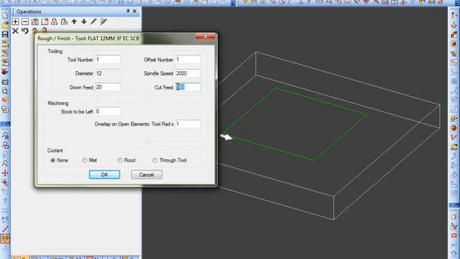The width and height of the screenshot is (460, 259).
Task: Move operation up with up arrow
Action: (x=74, y=22)
